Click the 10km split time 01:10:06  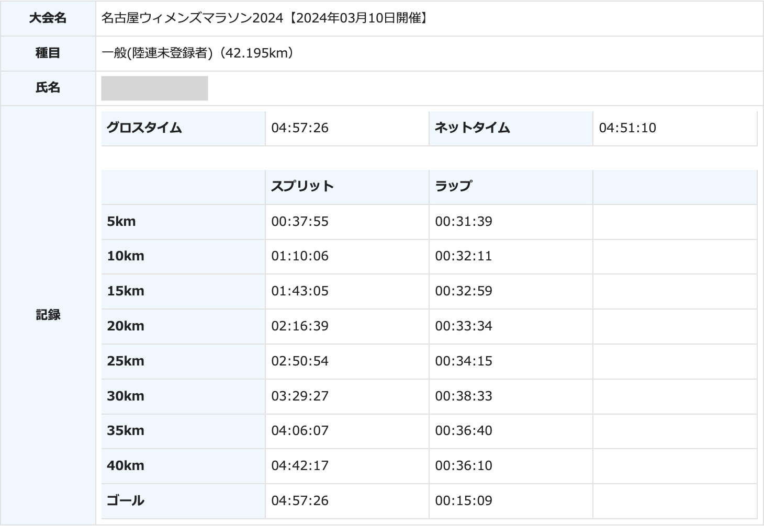pyautogui.click(x=300, y=256)
